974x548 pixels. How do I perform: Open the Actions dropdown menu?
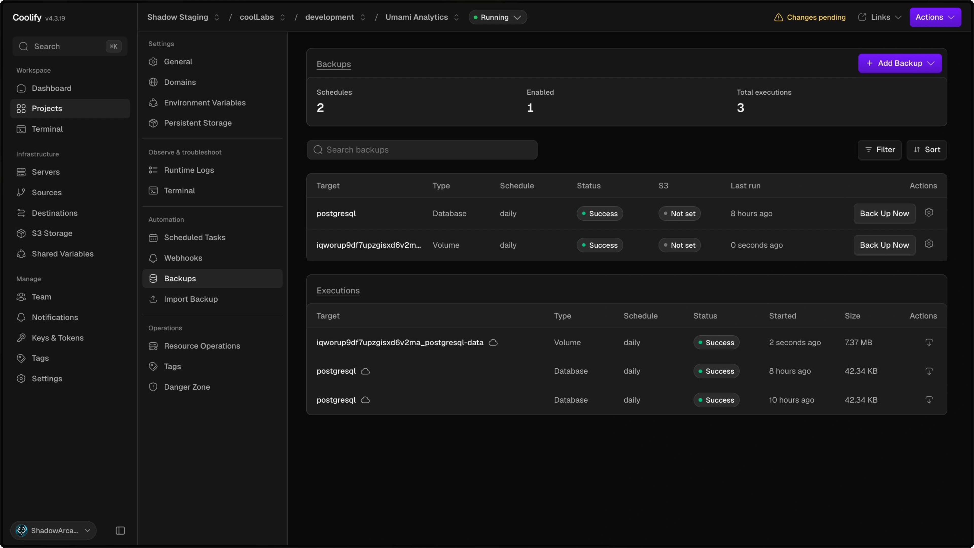935,18
